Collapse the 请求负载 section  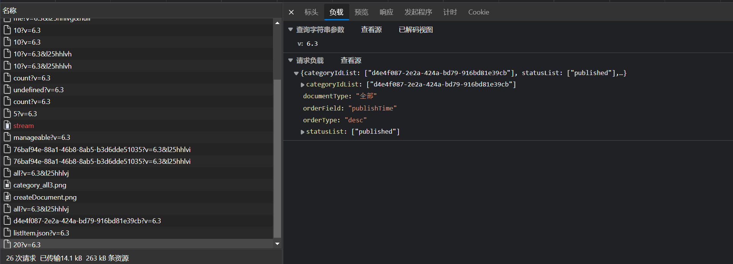(x=291, y=60)
